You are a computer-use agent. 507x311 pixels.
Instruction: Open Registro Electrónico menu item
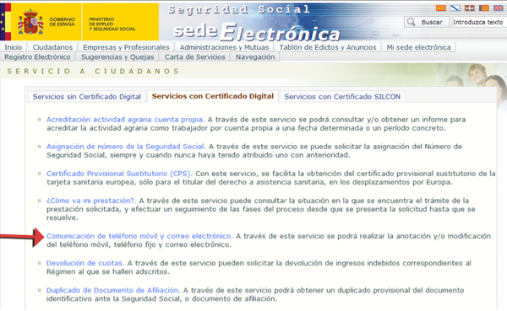click(x=37, y=56)
